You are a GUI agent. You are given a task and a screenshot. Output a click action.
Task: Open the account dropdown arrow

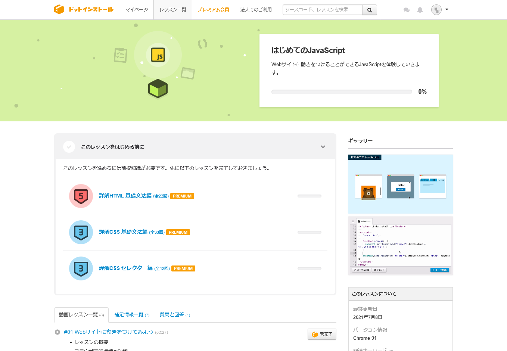click(447, 9)
